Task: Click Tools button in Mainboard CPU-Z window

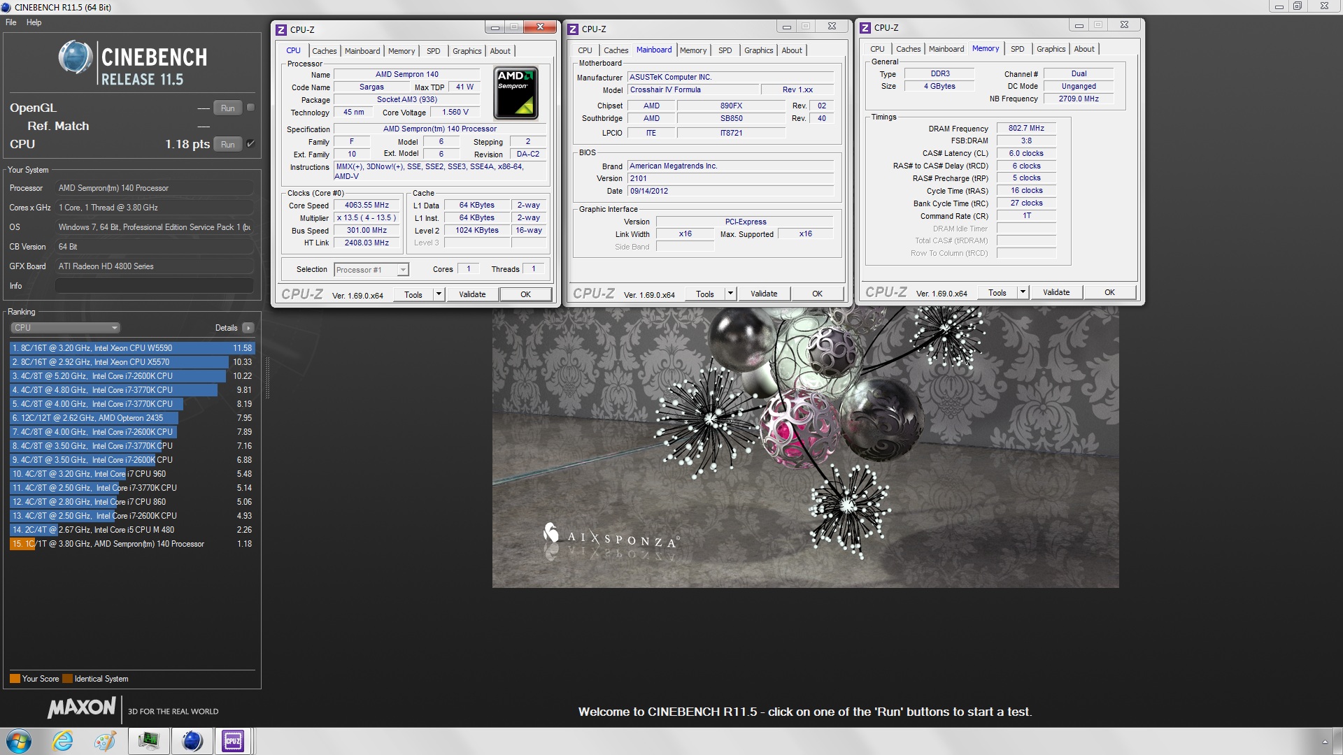Action: point(705,294)
